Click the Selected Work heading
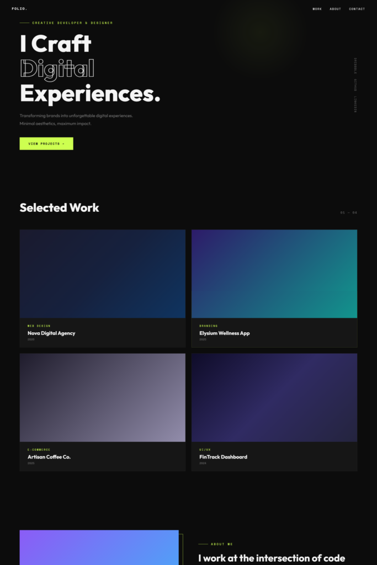Screen dimensions: 377x565 pyautogui.click(x=60, y=207)
